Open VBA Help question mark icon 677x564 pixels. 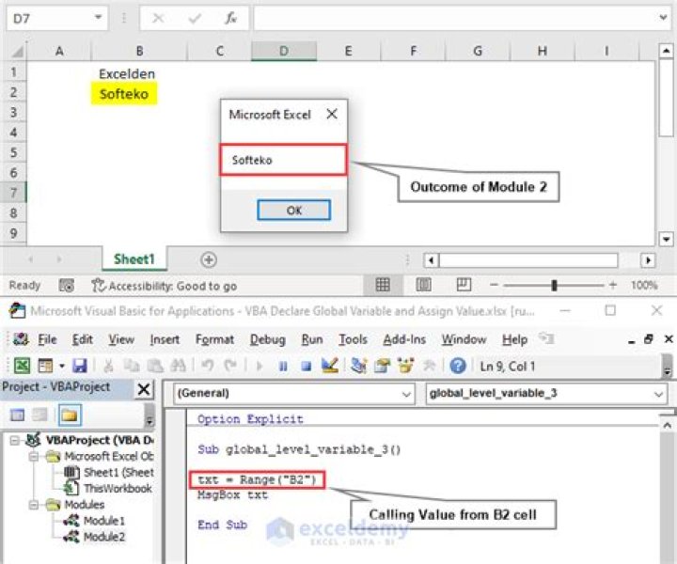[x=458, y=366]
